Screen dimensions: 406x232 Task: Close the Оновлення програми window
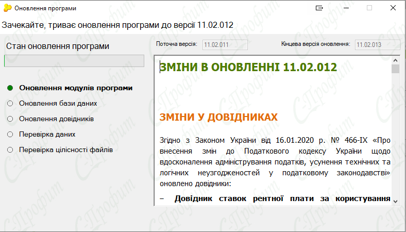tap(393, 8)
